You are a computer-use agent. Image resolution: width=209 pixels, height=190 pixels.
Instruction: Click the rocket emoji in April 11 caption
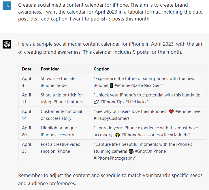click(96, 102)
